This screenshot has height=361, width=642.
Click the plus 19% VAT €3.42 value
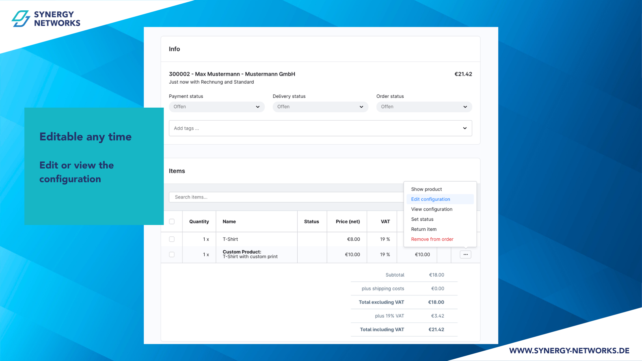437,316
